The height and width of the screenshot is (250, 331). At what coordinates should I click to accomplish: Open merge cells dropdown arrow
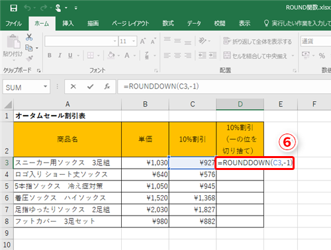pos(293,56)
